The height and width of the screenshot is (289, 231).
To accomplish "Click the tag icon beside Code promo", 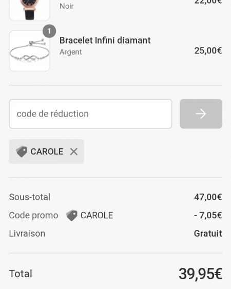I will (72, 215).
